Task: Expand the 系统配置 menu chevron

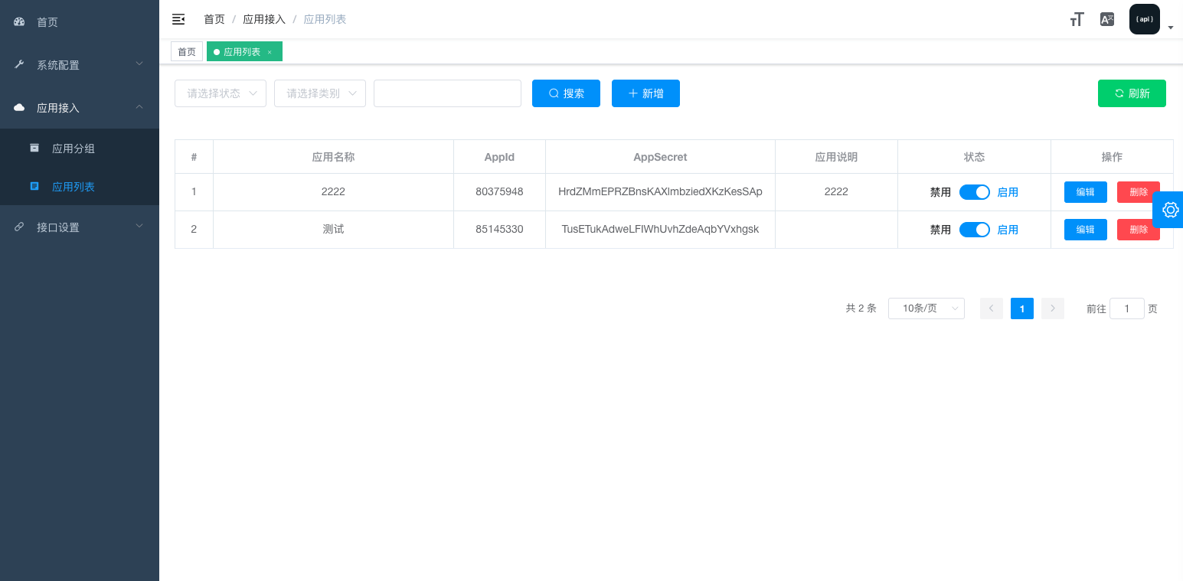Action: tap(139, 64)
